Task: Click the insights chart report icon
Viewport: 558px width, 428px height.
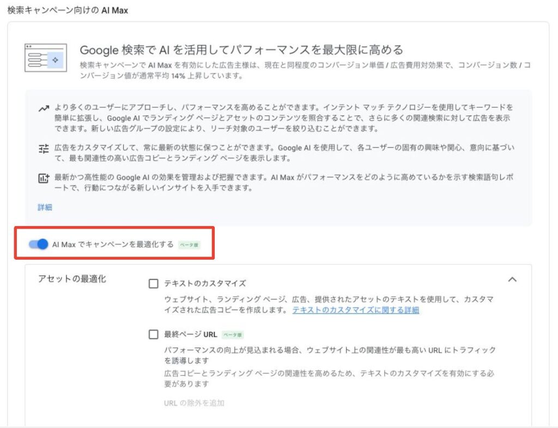Action: point(44,178)
